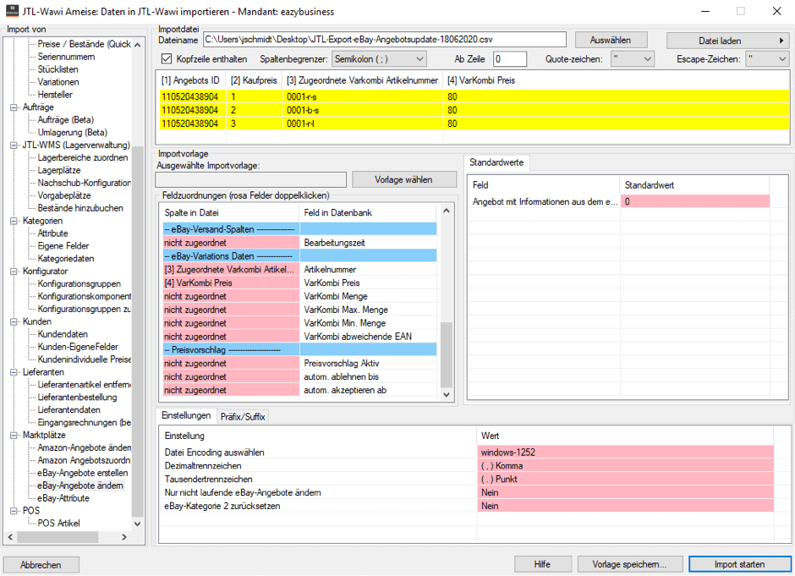Select Konfigurationsgruppen in the tree
This screenshot has height=576, width=795.
[79, 284]
